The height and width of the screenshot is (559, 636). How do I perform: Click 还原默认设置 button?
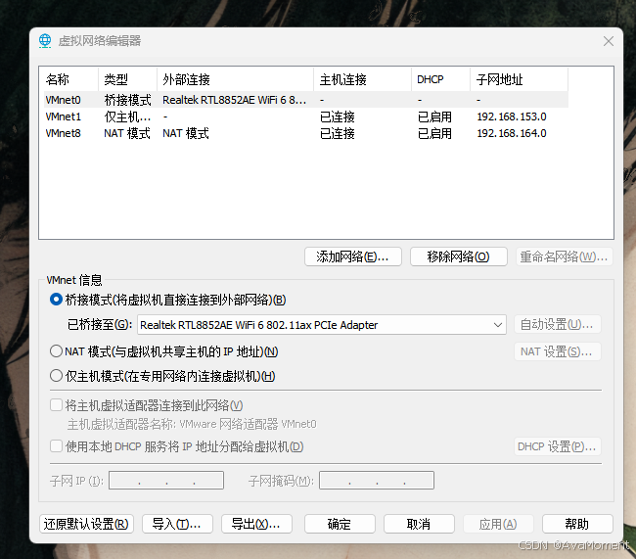(x=86, y=524)
